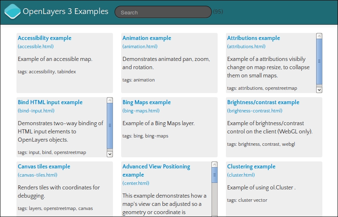
Task: Click scrollbar thumb in Bind HTML input card
Action: click(x=110, y=126)
